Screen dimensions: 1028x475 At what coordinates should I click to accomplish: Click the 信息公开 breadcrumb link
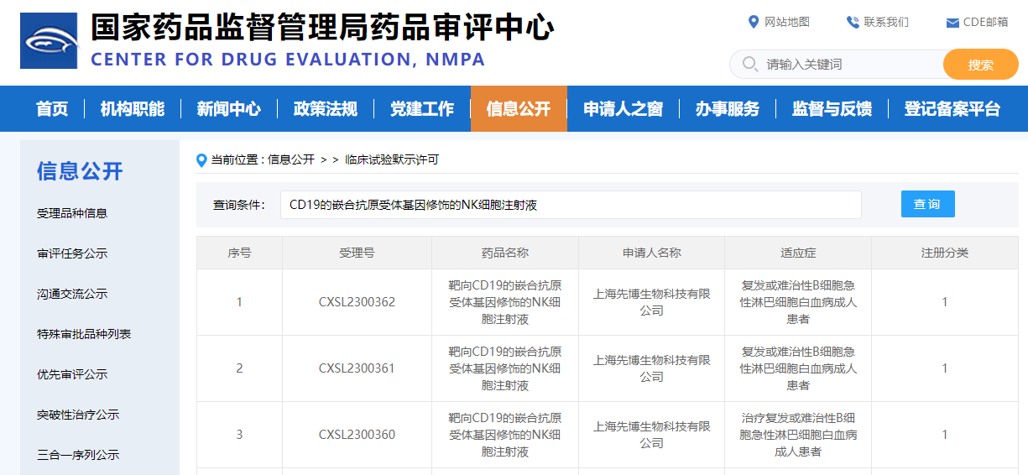[x=290, y=159]
